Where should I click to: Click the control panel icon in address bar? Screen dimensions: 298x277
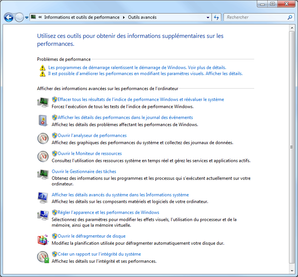[x=34, y=17]
